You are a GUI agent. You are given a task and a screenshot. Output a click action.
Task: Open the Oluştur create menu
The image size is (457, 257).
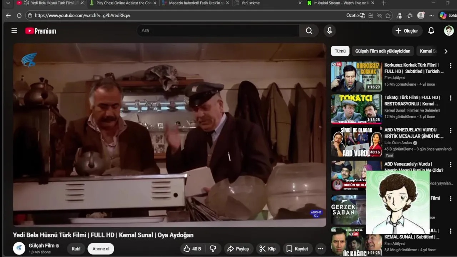pyautogui.click(x=407, y=31)
